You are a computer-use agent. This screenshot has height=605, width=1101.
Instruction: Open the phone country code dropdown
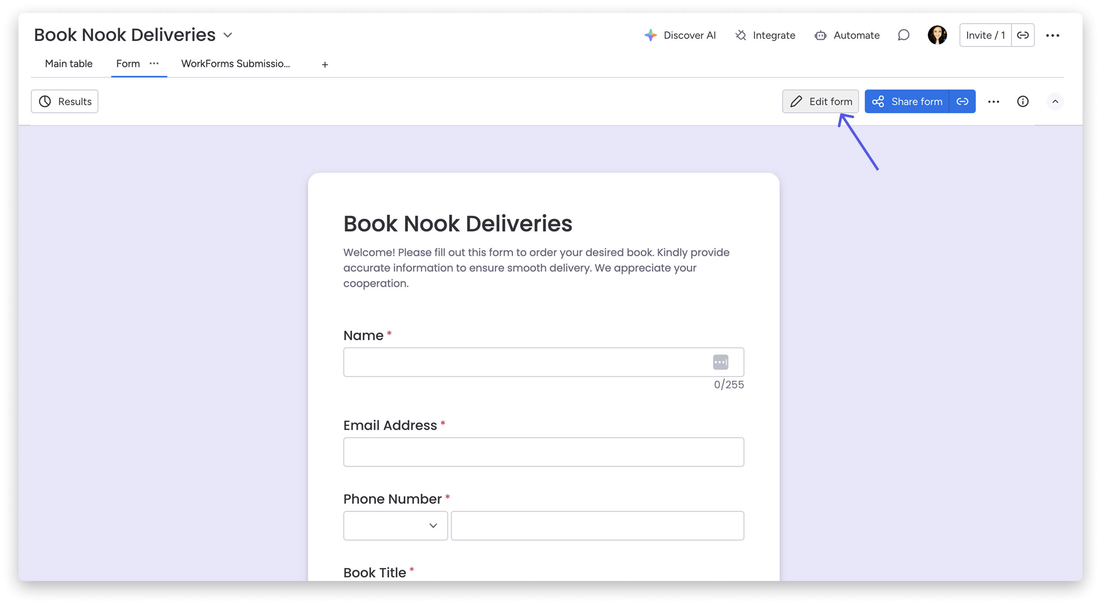[x=395, y=525]
